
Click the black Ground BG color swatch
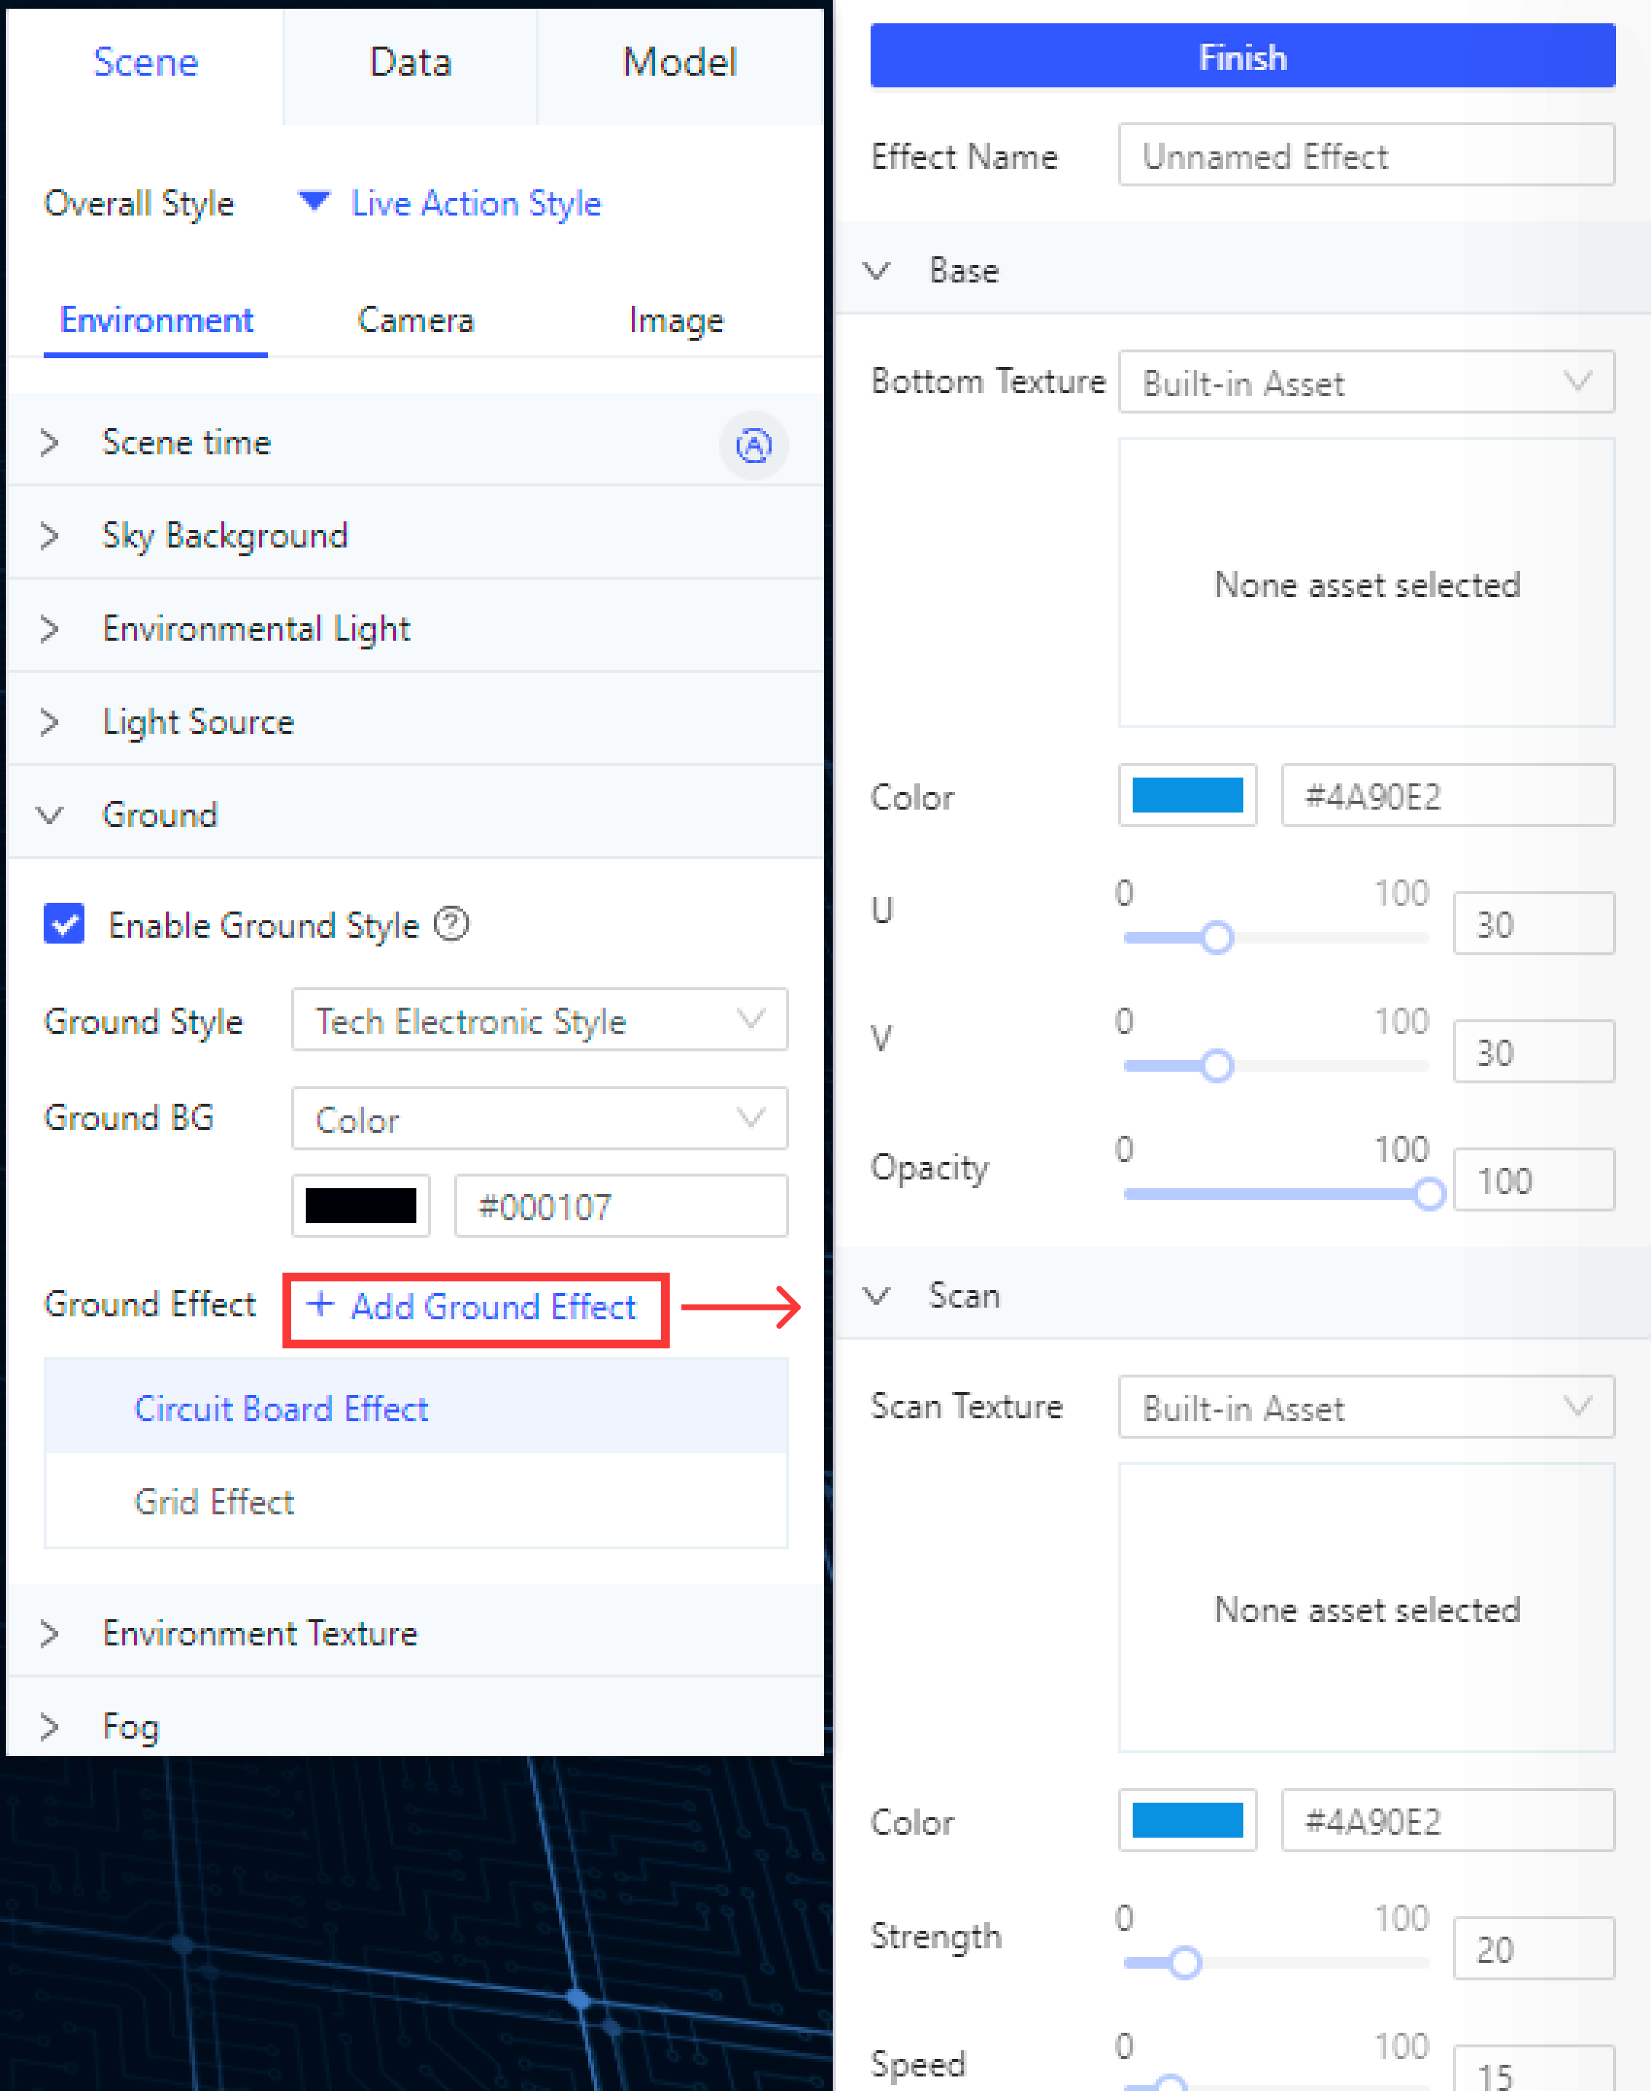click(x=360, y=1206)
